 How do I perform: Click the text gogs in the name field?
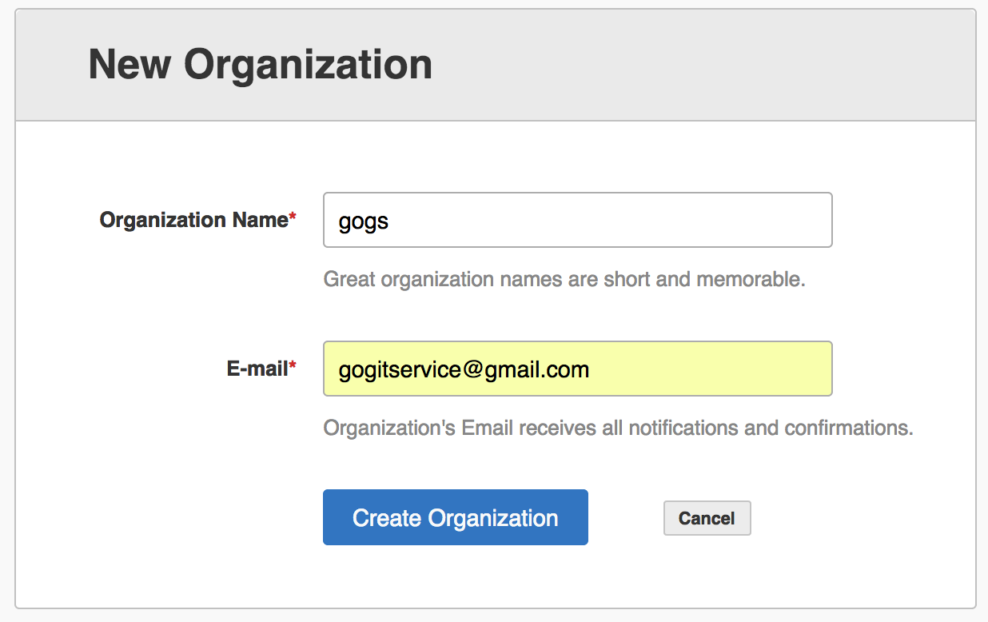pos(364,221)
